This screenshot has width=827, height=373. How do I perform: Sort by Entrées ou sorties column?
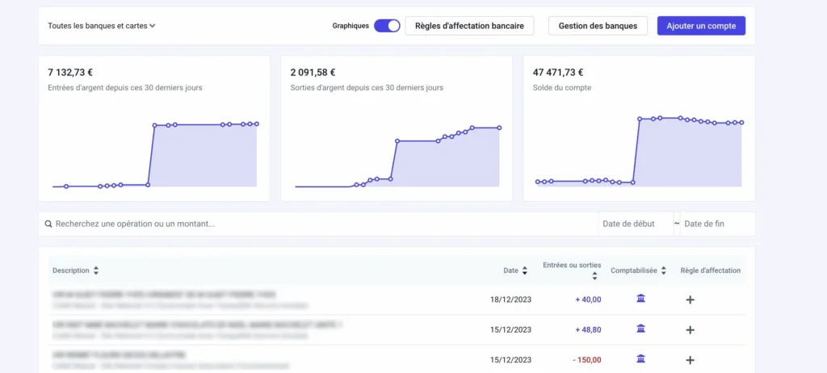[x=594, y=275]
